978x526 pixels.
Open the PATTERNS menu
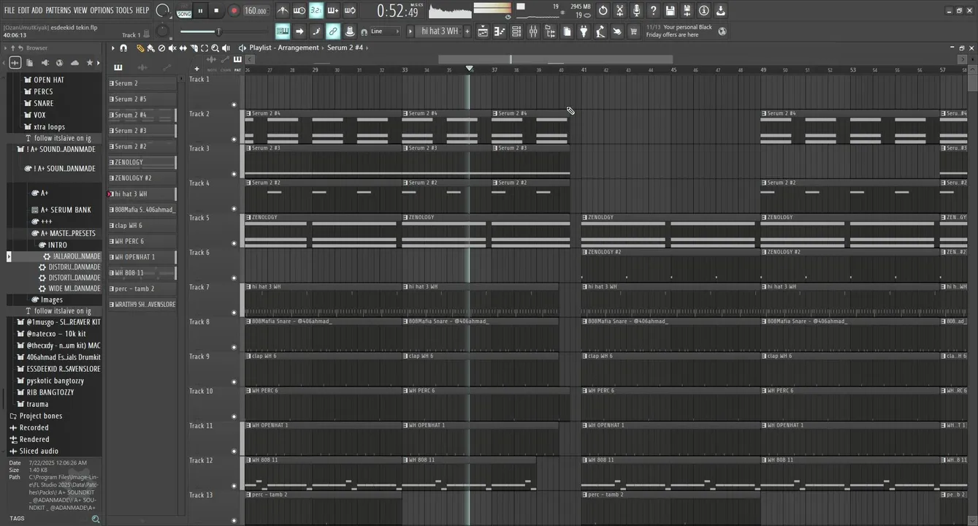[x=58, y=10]
